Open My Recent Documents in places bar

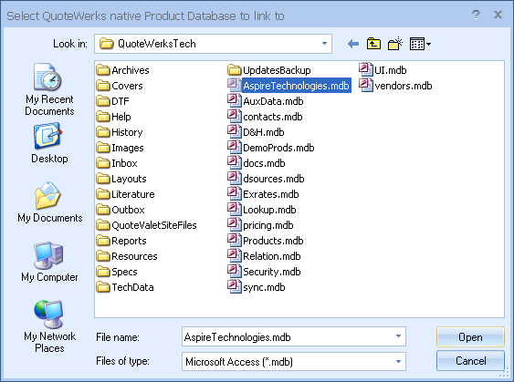click(49, 89)
